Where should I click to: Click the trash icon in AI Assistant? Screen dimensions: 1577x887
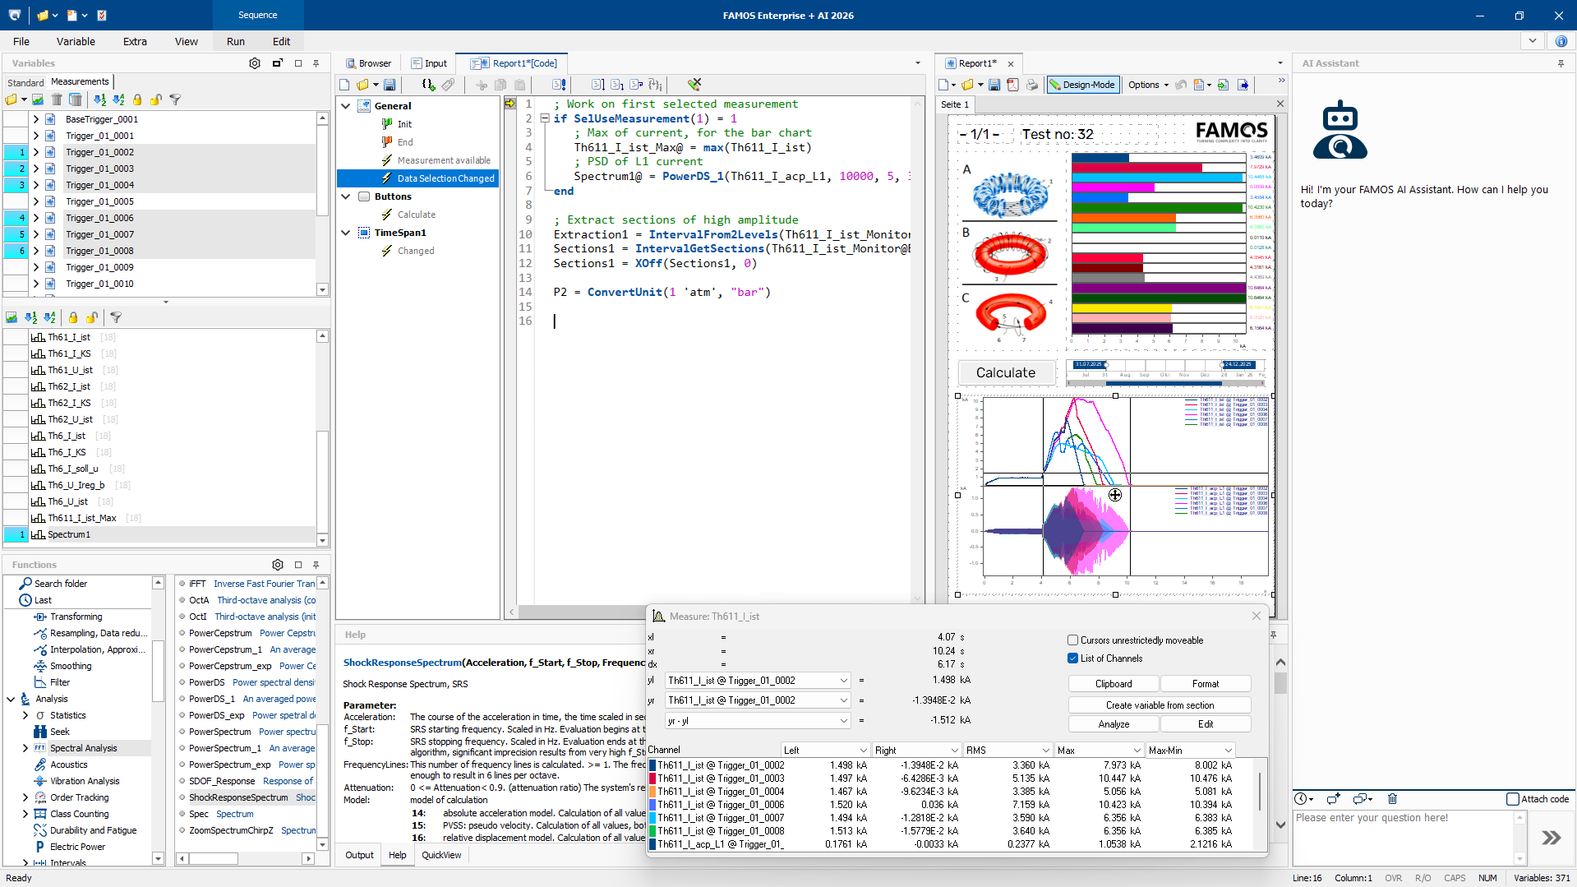click(x=1392, y=798)
